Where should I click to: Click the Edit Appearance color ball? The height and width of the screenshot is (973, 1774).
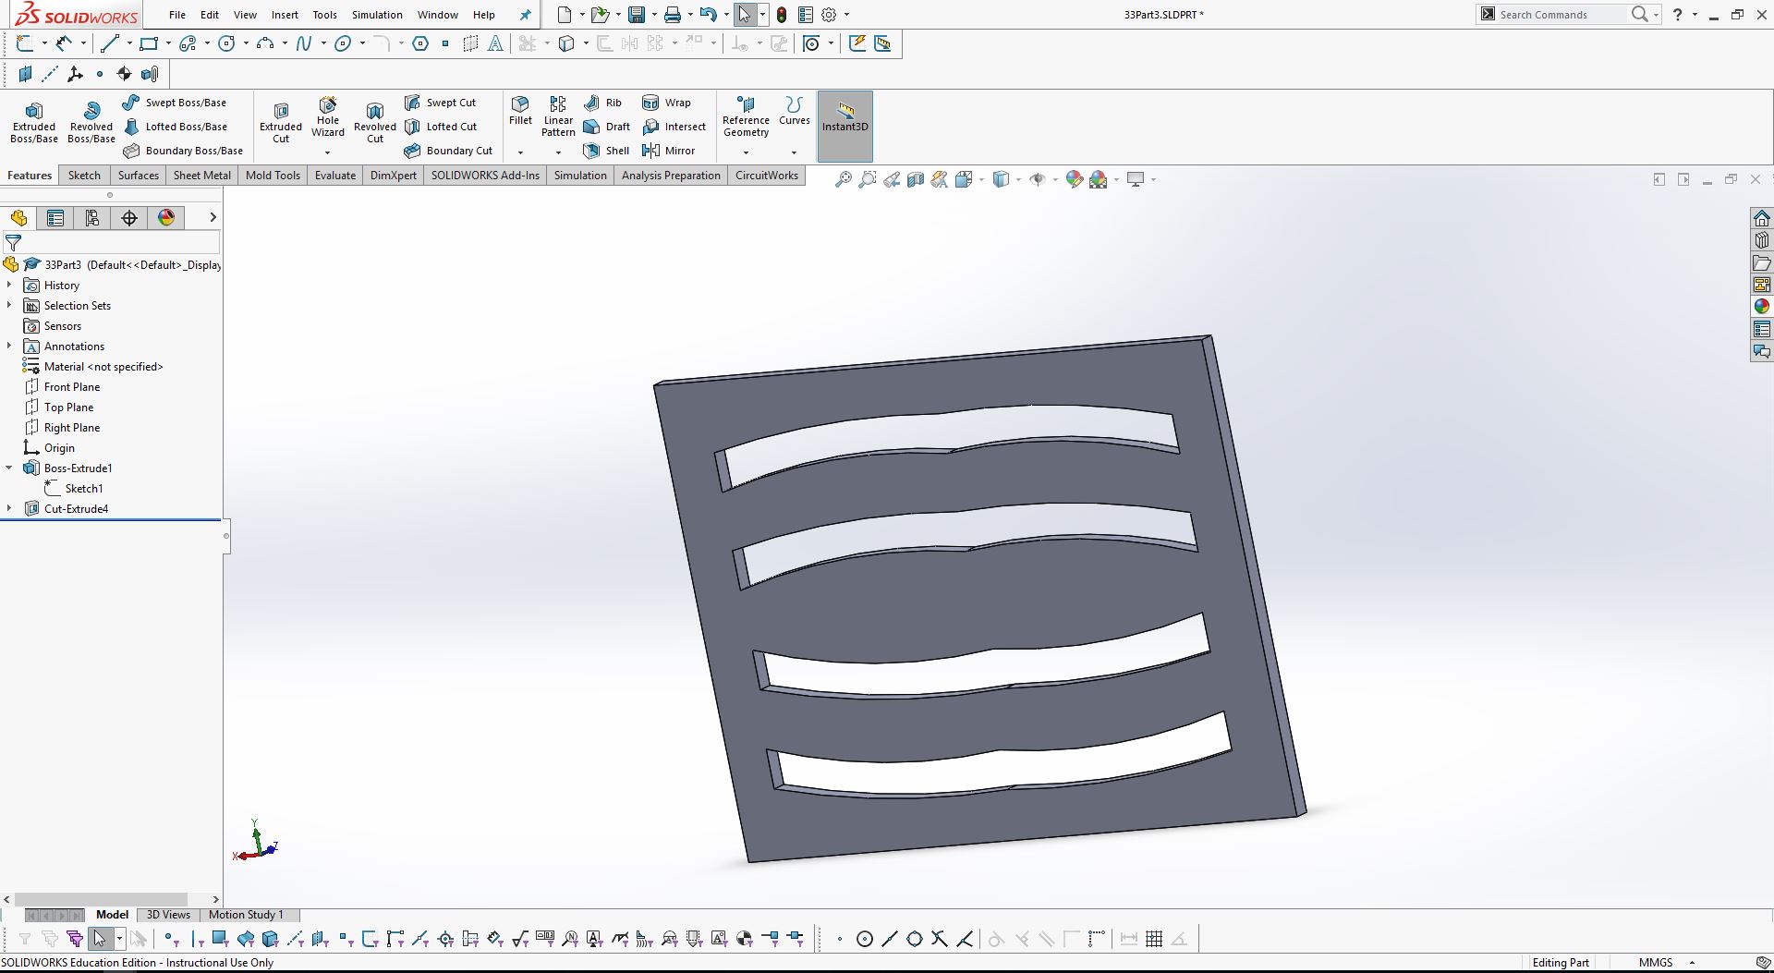(x=1074, y=179)
